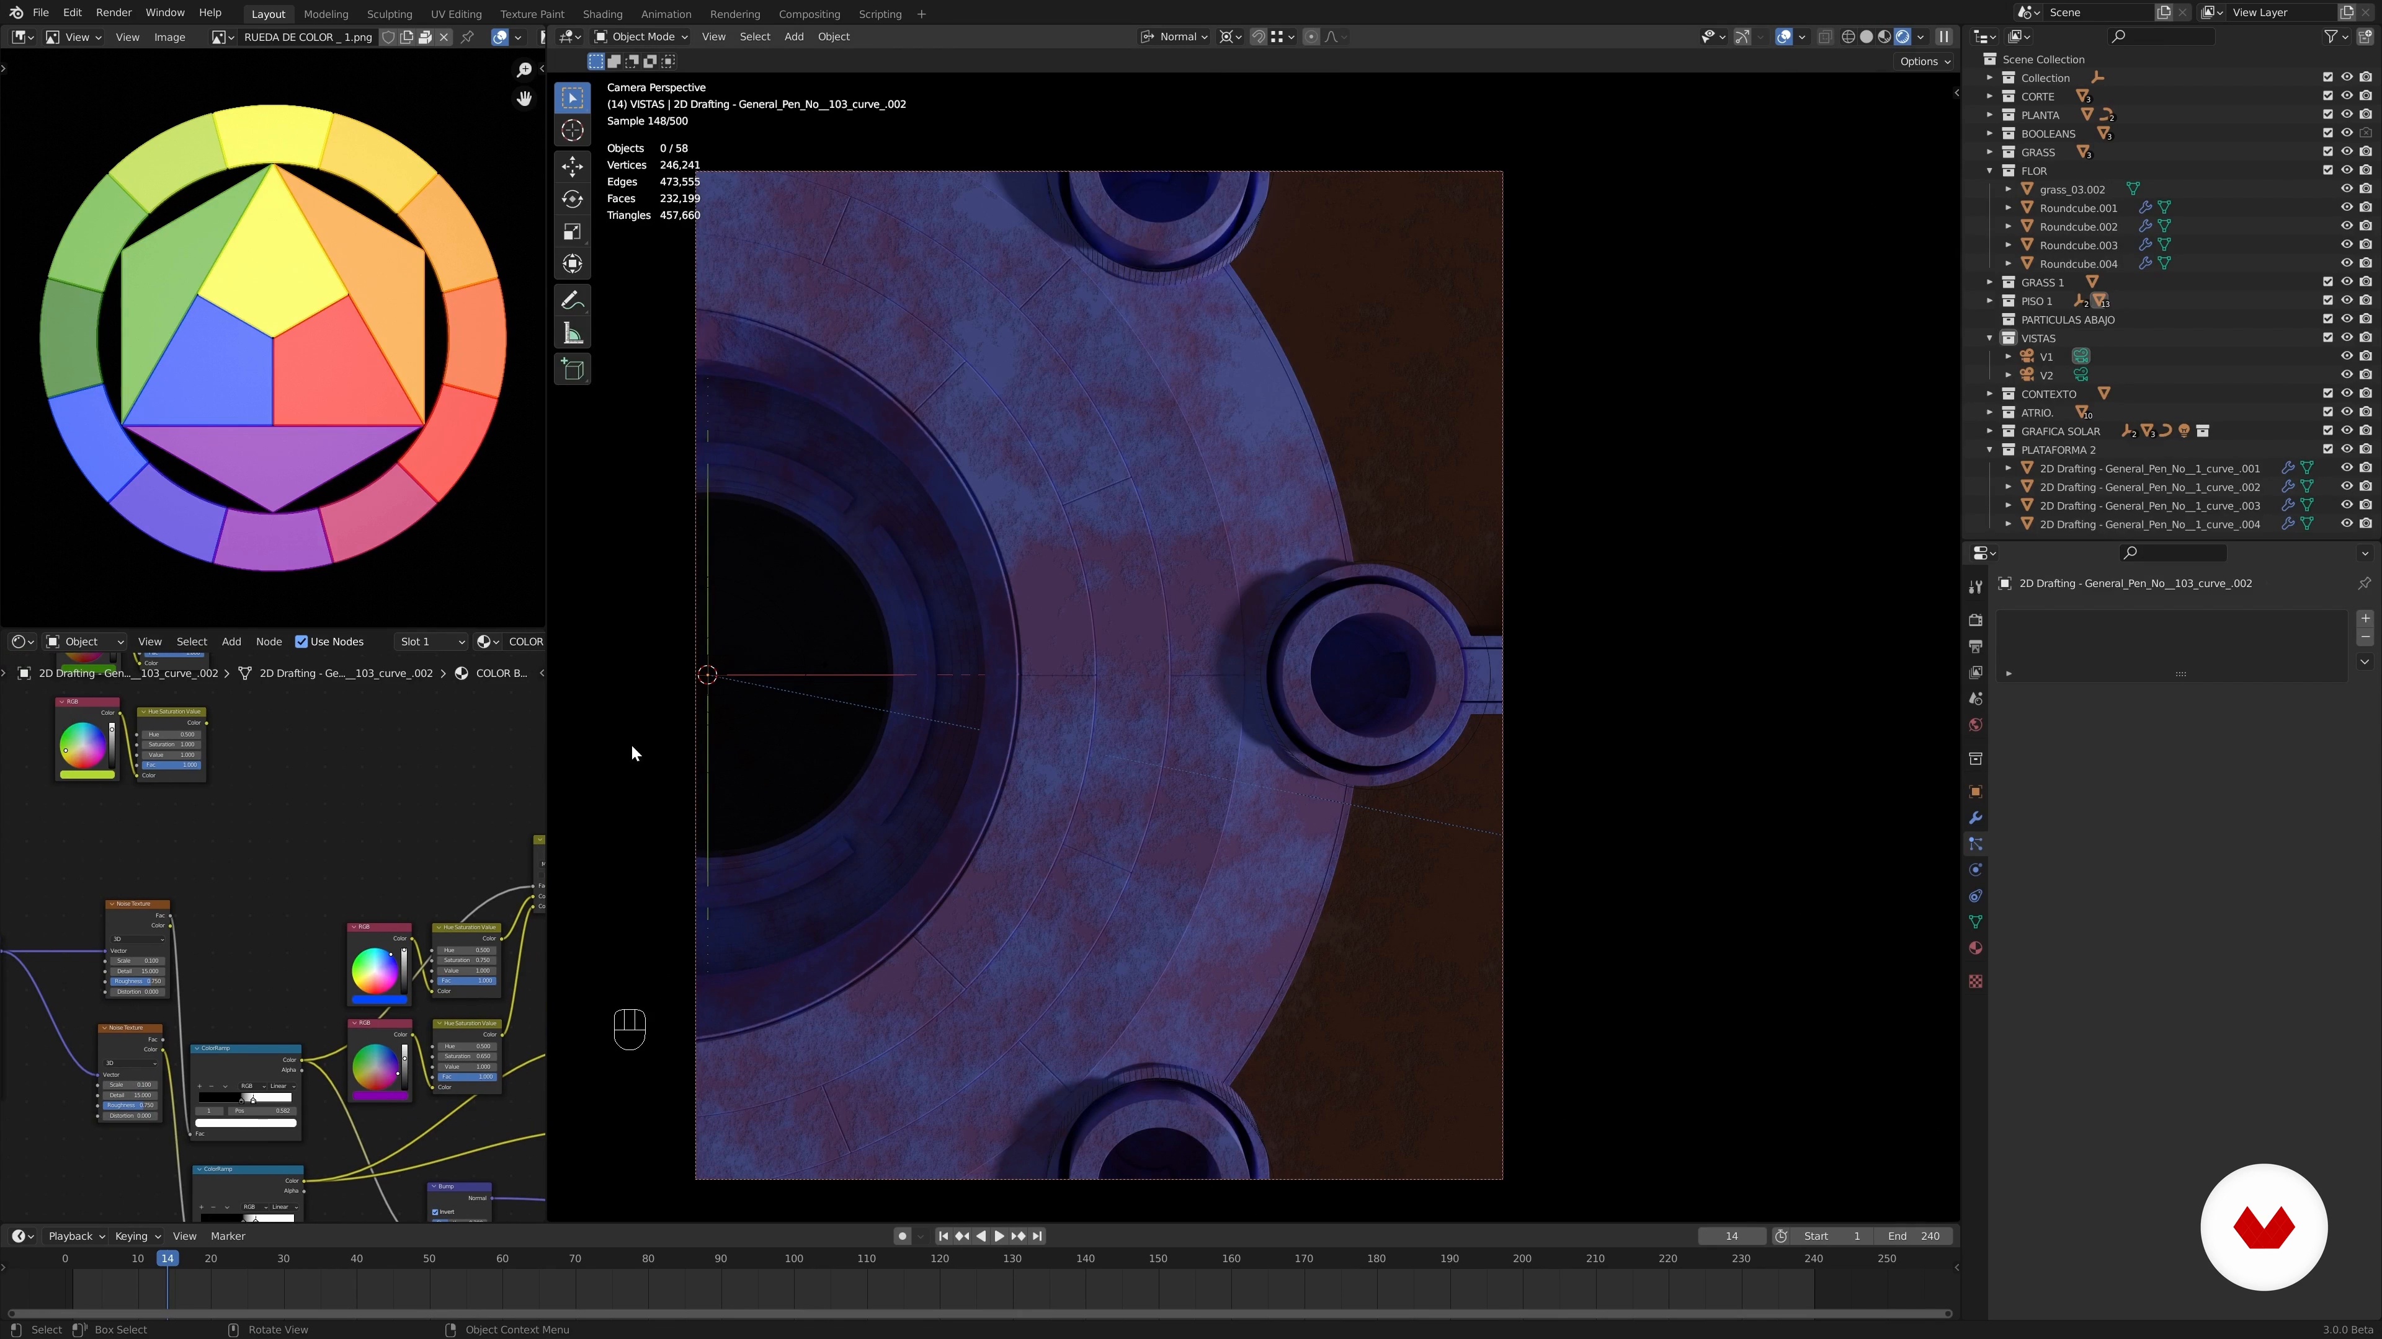Exclude CORTE collection via checkbox
Screen dimensions: 2382x1339
coord(2327,96)
